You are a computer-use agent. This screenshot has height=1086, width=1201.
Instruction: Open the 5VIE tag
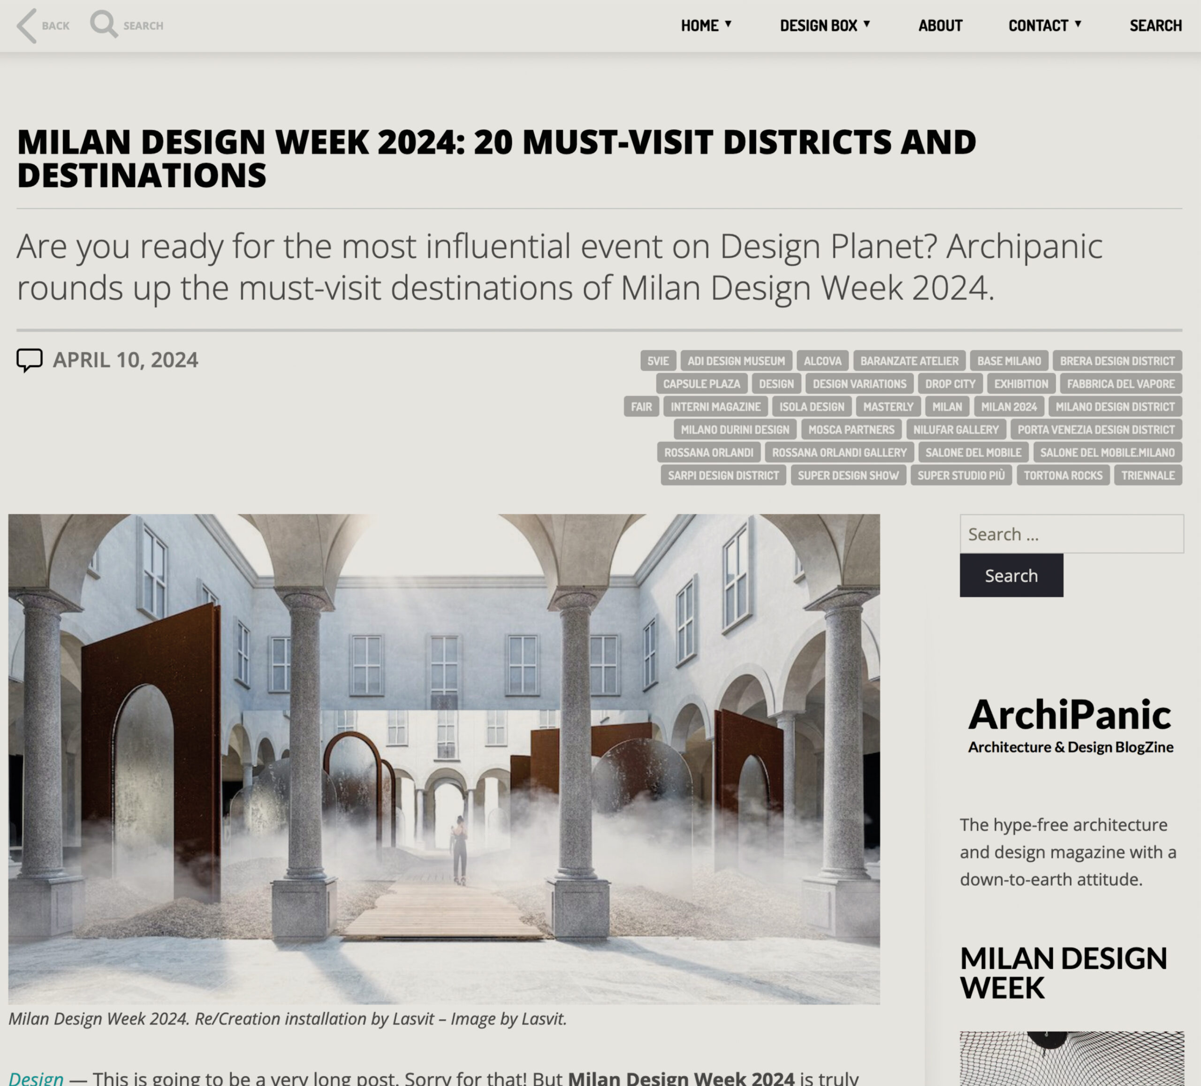coord(658,360)
